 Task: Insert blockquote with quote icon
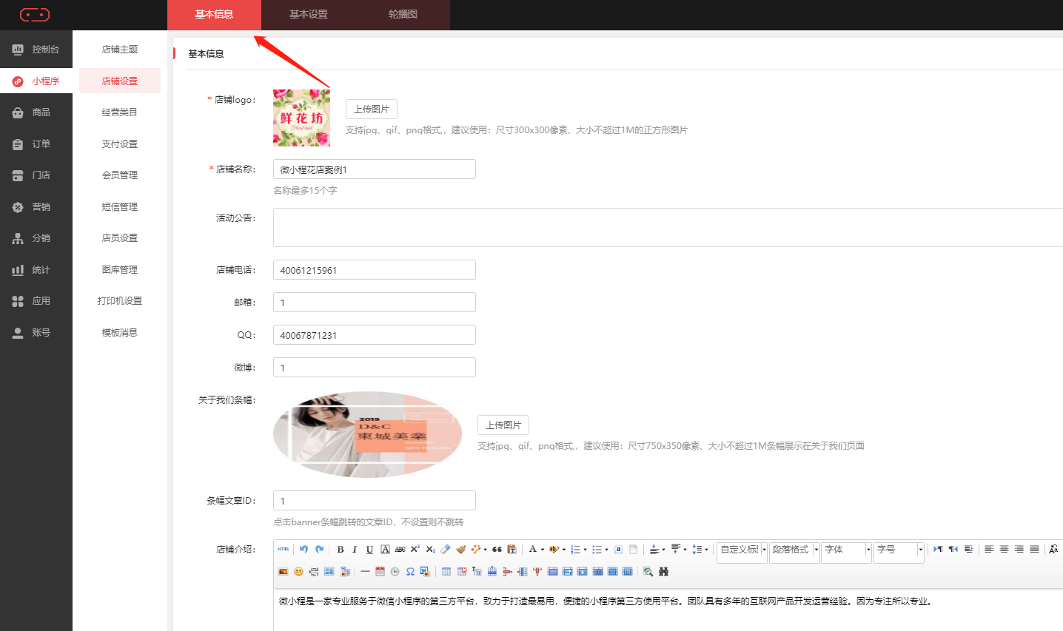coord(497,550)
